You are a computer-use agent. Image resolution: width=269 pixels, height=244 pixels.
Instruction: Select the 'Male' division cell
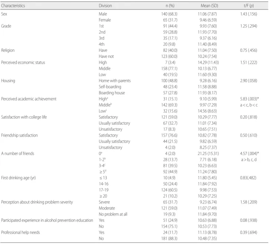103,14
